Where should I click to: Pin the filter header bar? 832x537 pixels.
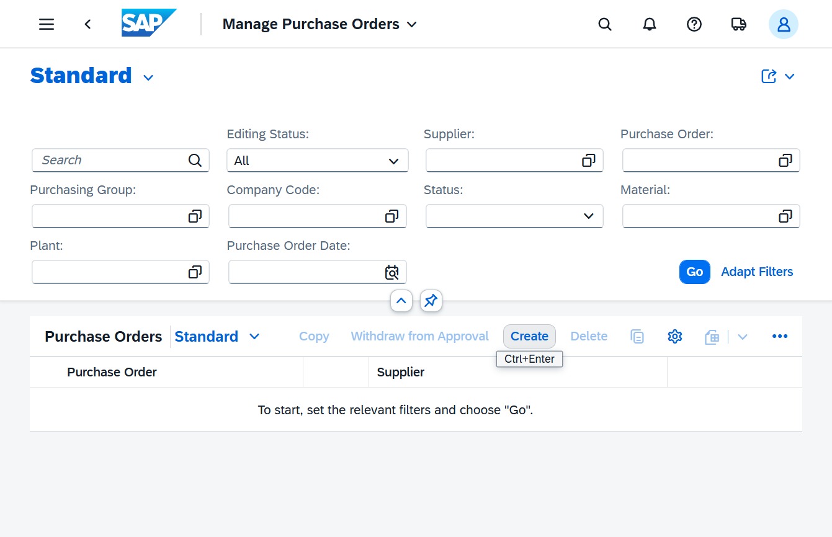tap(431, 301)
